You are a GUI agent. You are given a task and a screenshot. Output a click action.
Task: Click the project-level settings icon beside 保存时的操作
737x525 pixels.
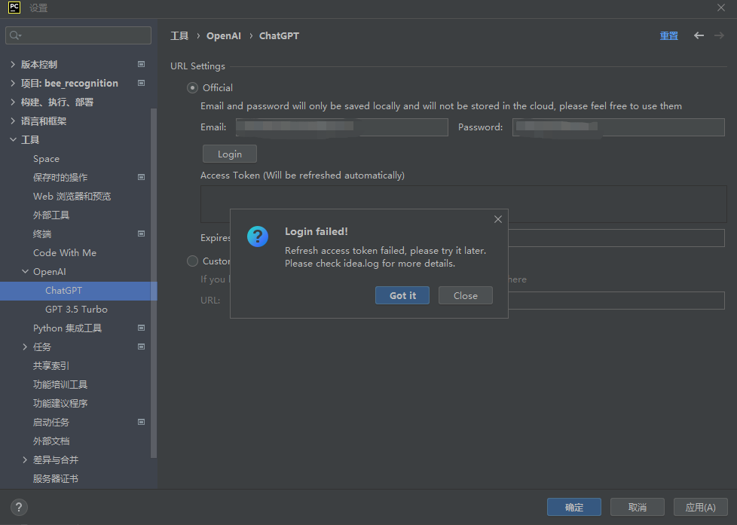click(x=141, y=177)
